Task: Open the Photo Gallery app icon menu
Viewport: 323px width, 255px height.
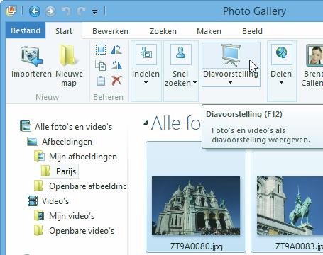Action: [11, 11]
